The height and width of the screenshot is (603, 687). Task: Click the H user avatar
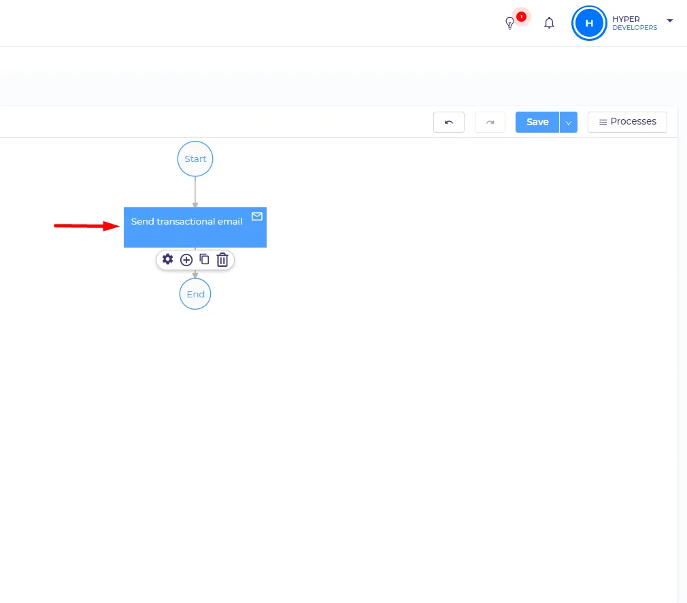pyautogui.click(x=589, y=23)
